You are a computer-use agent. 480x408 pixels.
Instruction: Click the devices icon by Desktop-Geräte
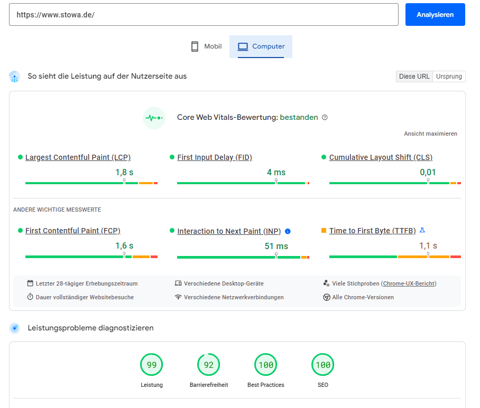[178, 283]
